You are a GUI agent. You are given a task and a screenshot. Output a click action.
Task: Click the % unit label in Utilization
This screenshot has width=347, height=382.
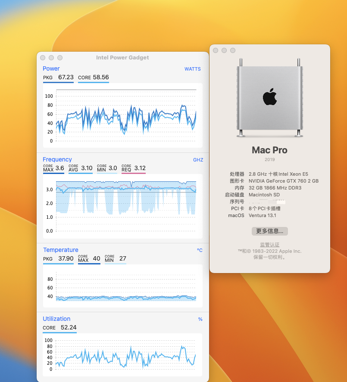(200, 319)
